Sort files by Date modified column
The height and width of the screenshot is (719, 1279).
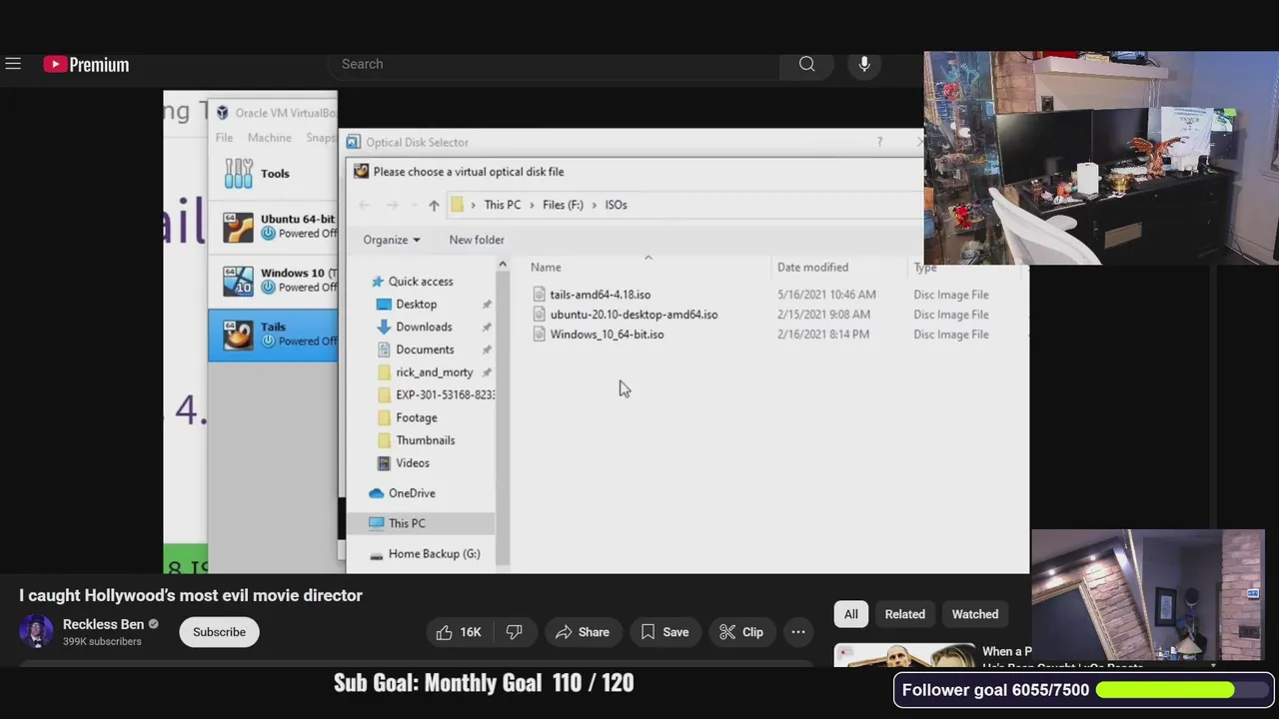(x=812, y=268)
